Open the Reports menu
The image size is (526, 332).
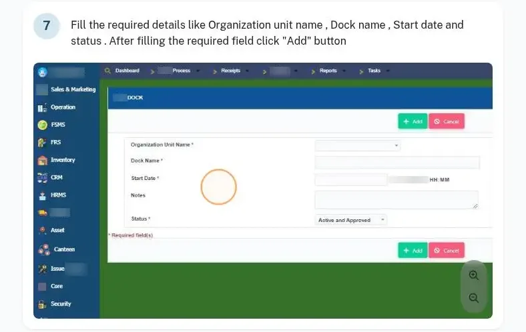pos(328,71)
